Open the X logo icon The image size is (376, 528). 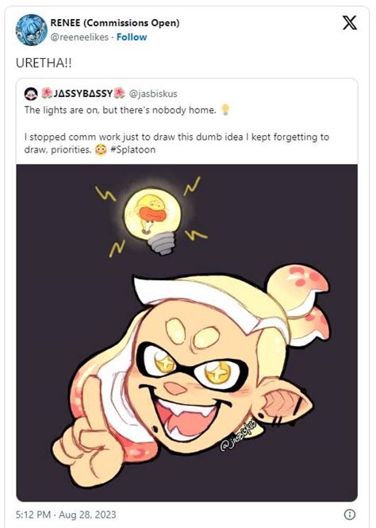(x=350, y=23)
